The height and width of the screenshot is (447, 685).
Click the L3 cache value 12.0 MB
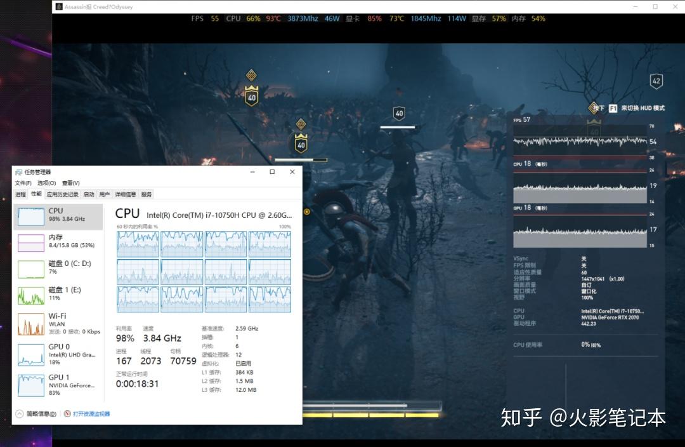point(246,390)
